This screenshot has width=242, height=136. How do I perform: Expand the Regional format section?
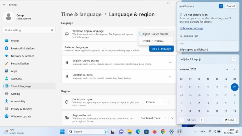[172, 118]
